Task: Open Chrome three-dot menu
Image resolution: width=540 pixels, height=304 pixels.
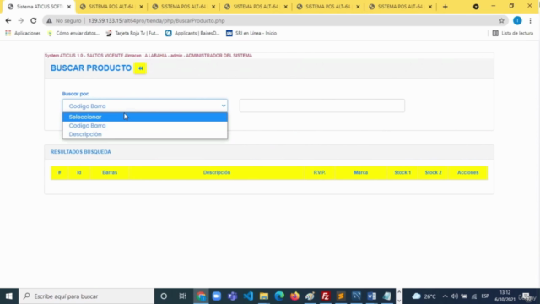Action: tap(531, 20)
